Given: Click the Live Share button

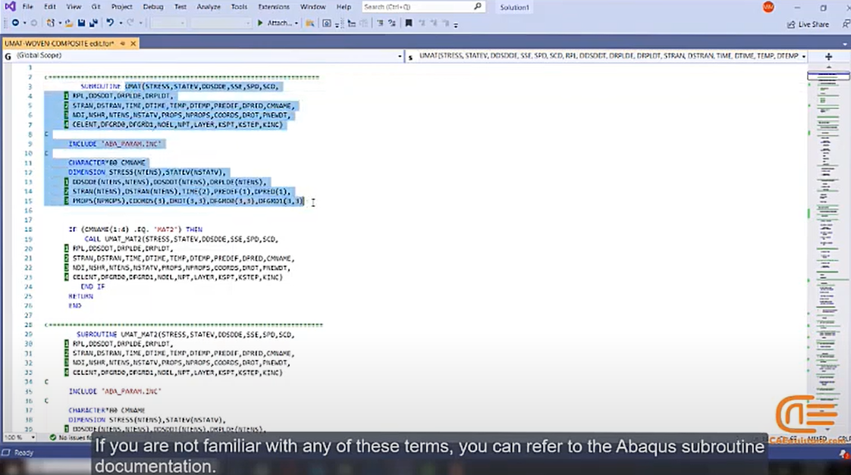Looking at the screenshot, I should pos(808,24).
